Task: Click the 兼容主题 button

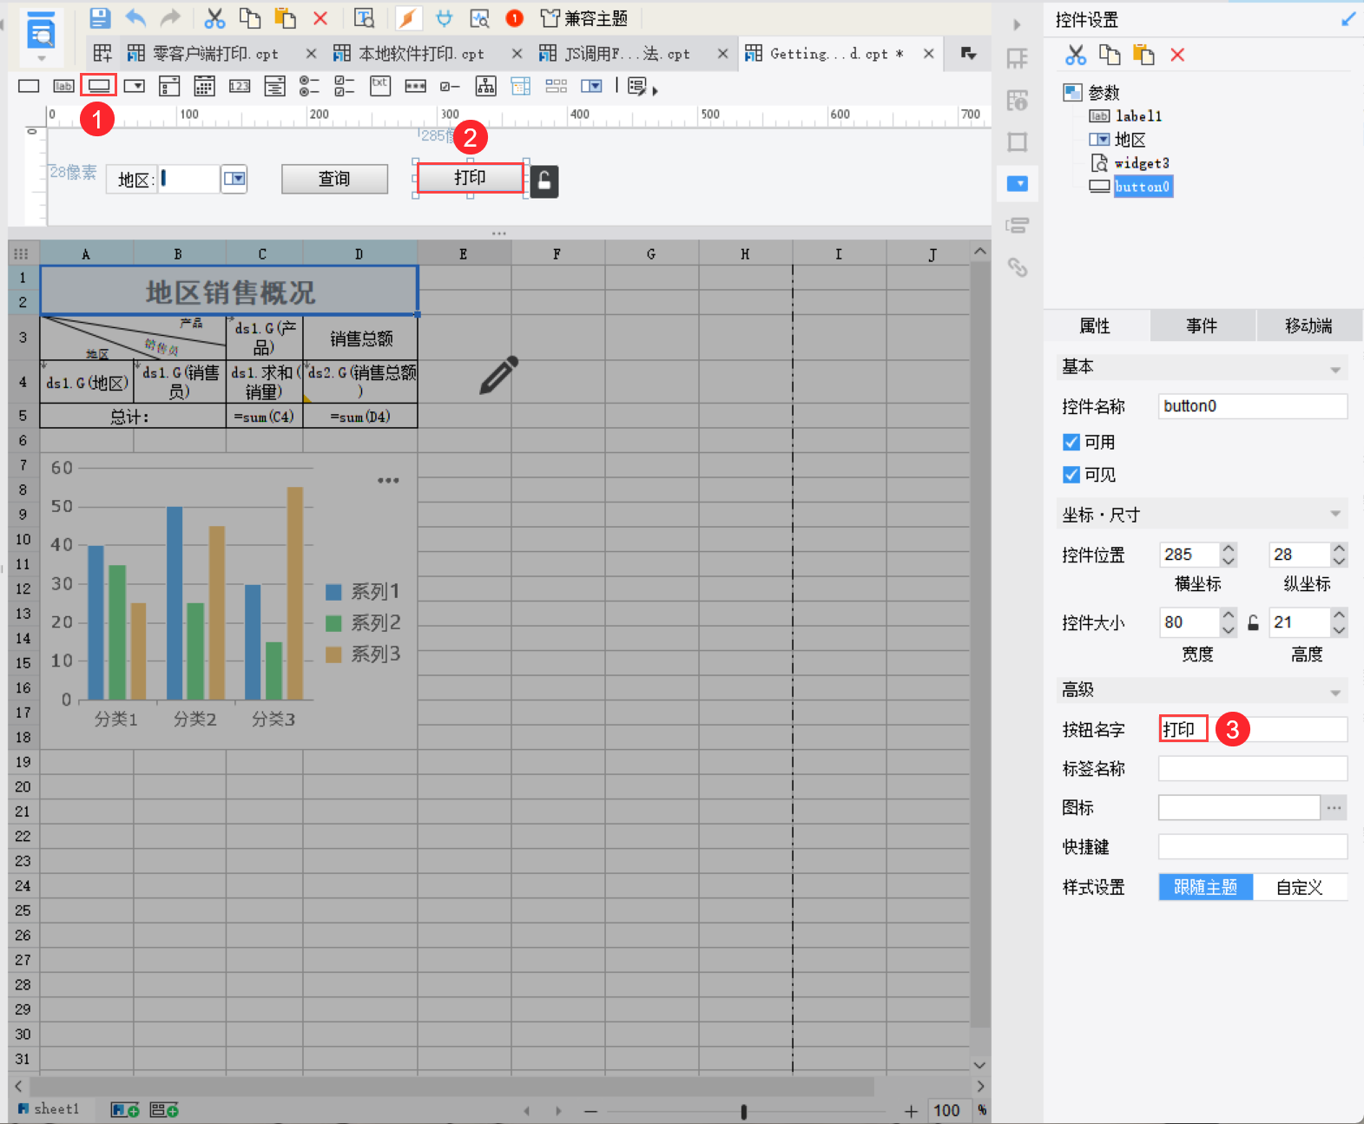Action: (x=583, y=18)
